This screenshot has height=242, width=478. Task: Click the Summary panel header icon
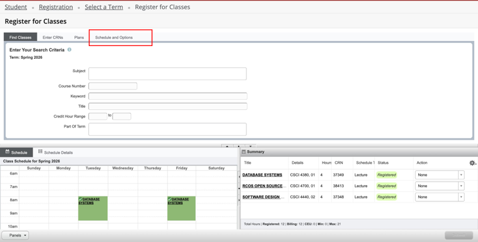[x=244, y=152]
